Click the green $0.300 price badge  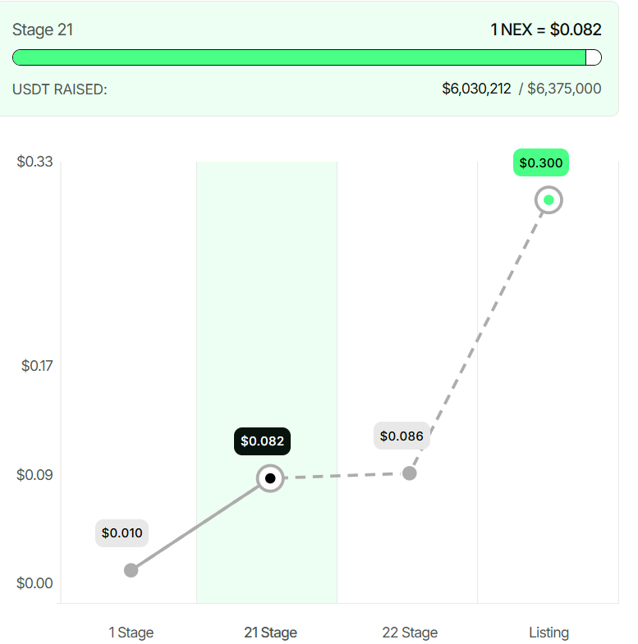(541, 162)
